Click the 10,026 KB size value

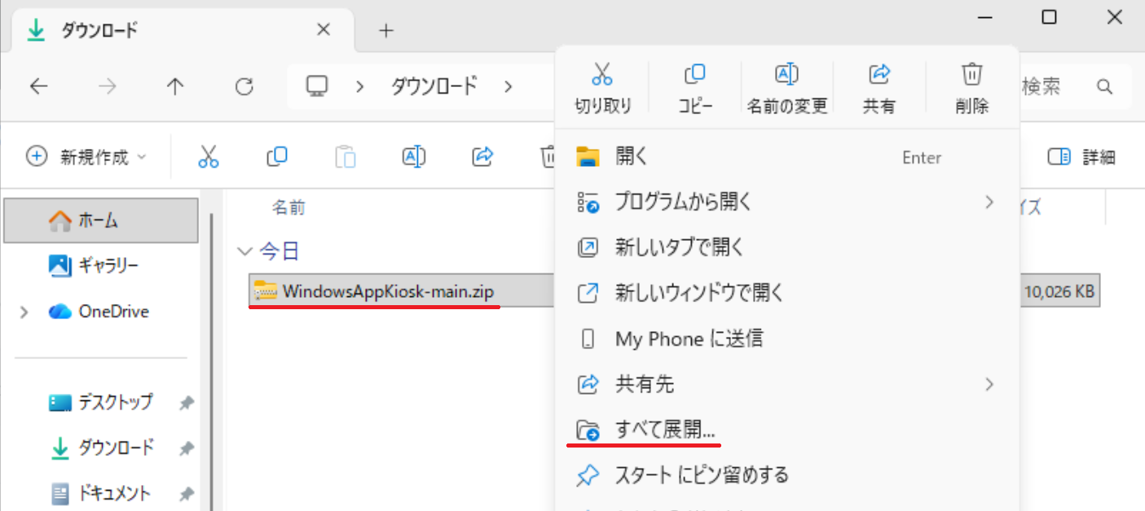tap(1059, 290)
